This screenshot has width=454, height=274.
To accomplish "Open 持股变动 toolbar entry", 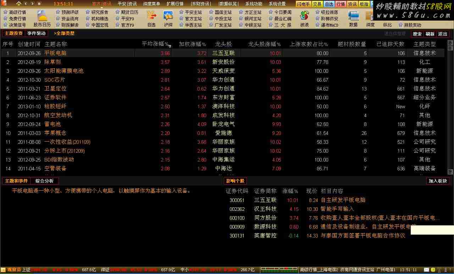I will click(x=410, y=25).
